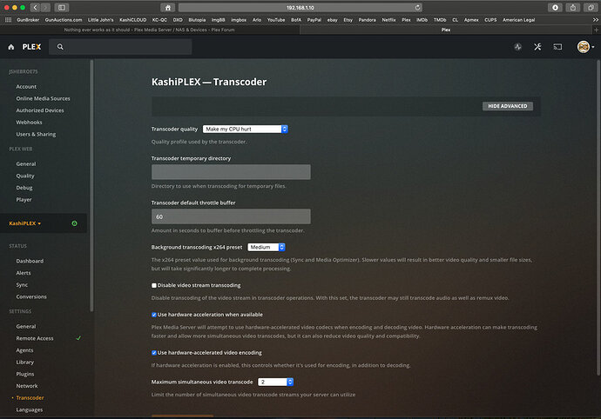Click the main page scrollbar
The image size is (601, 419).
[x=598, y=217]
